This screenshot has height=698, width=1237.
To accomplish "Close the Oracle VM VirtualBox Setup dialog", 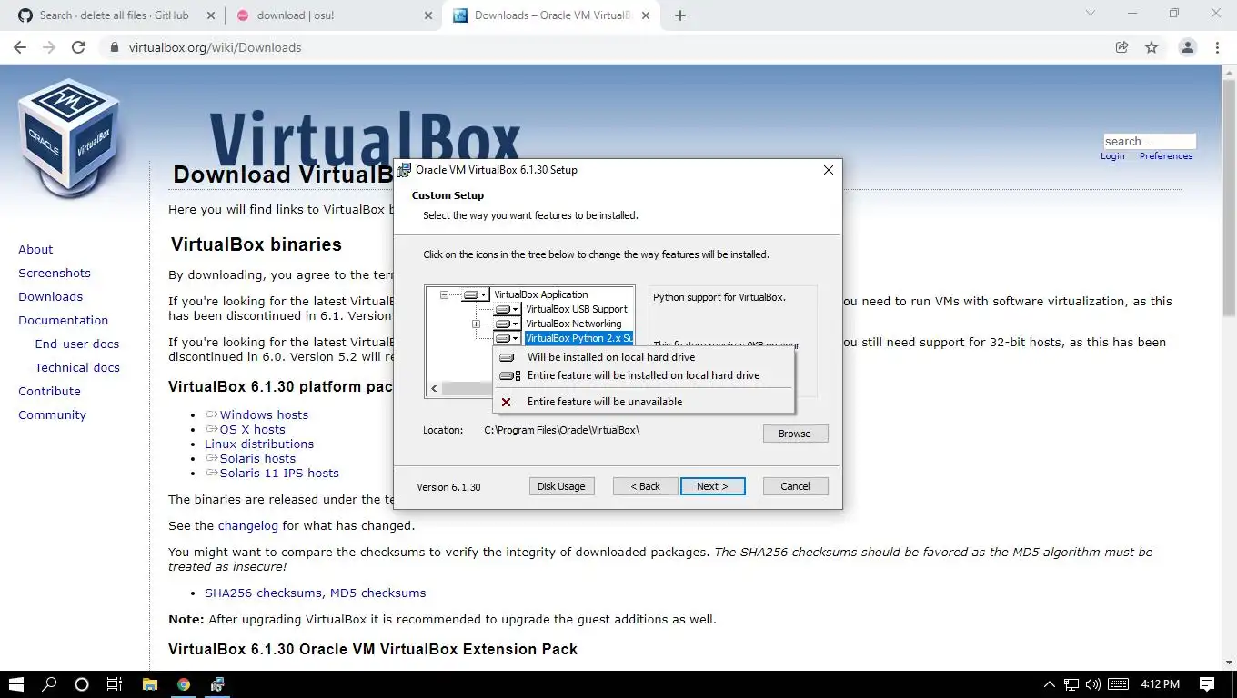I will coord(828,170).
